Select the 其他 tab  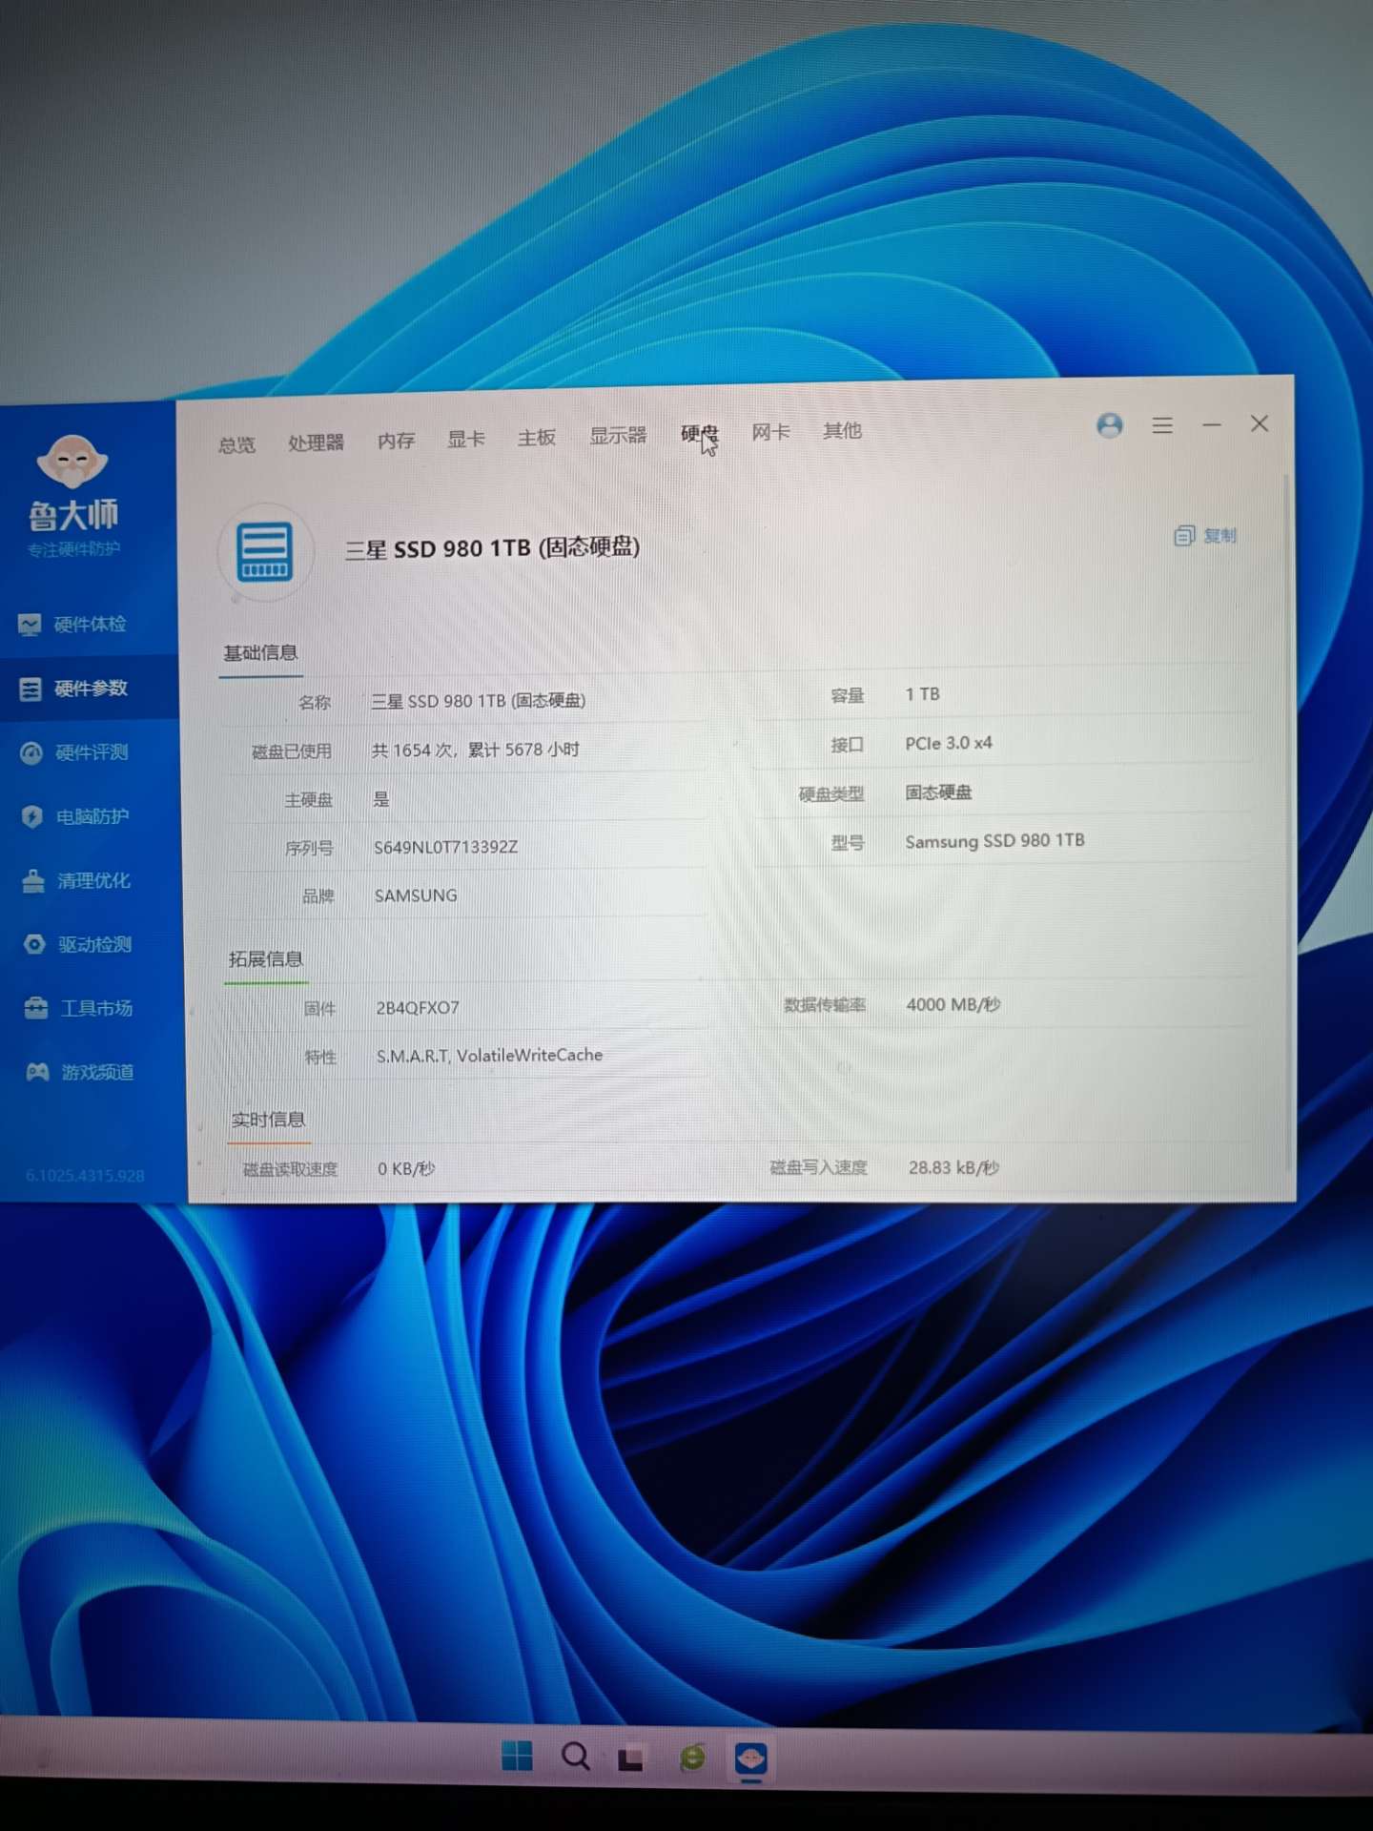pyautogui.click(x=842, y=431)
